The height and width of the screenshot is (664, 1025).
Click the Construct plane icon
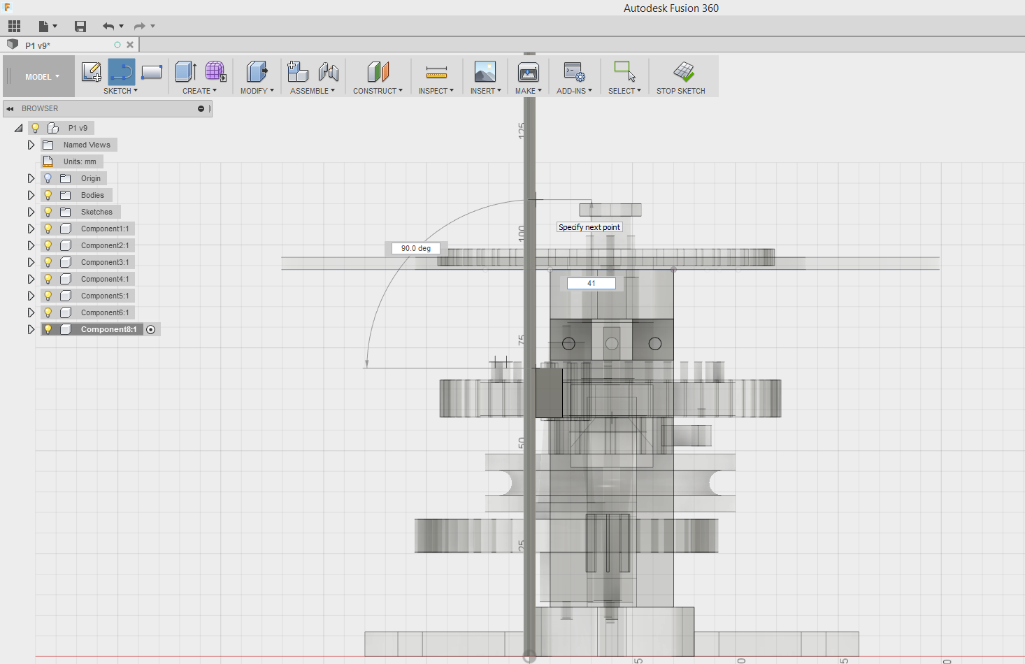378,71
